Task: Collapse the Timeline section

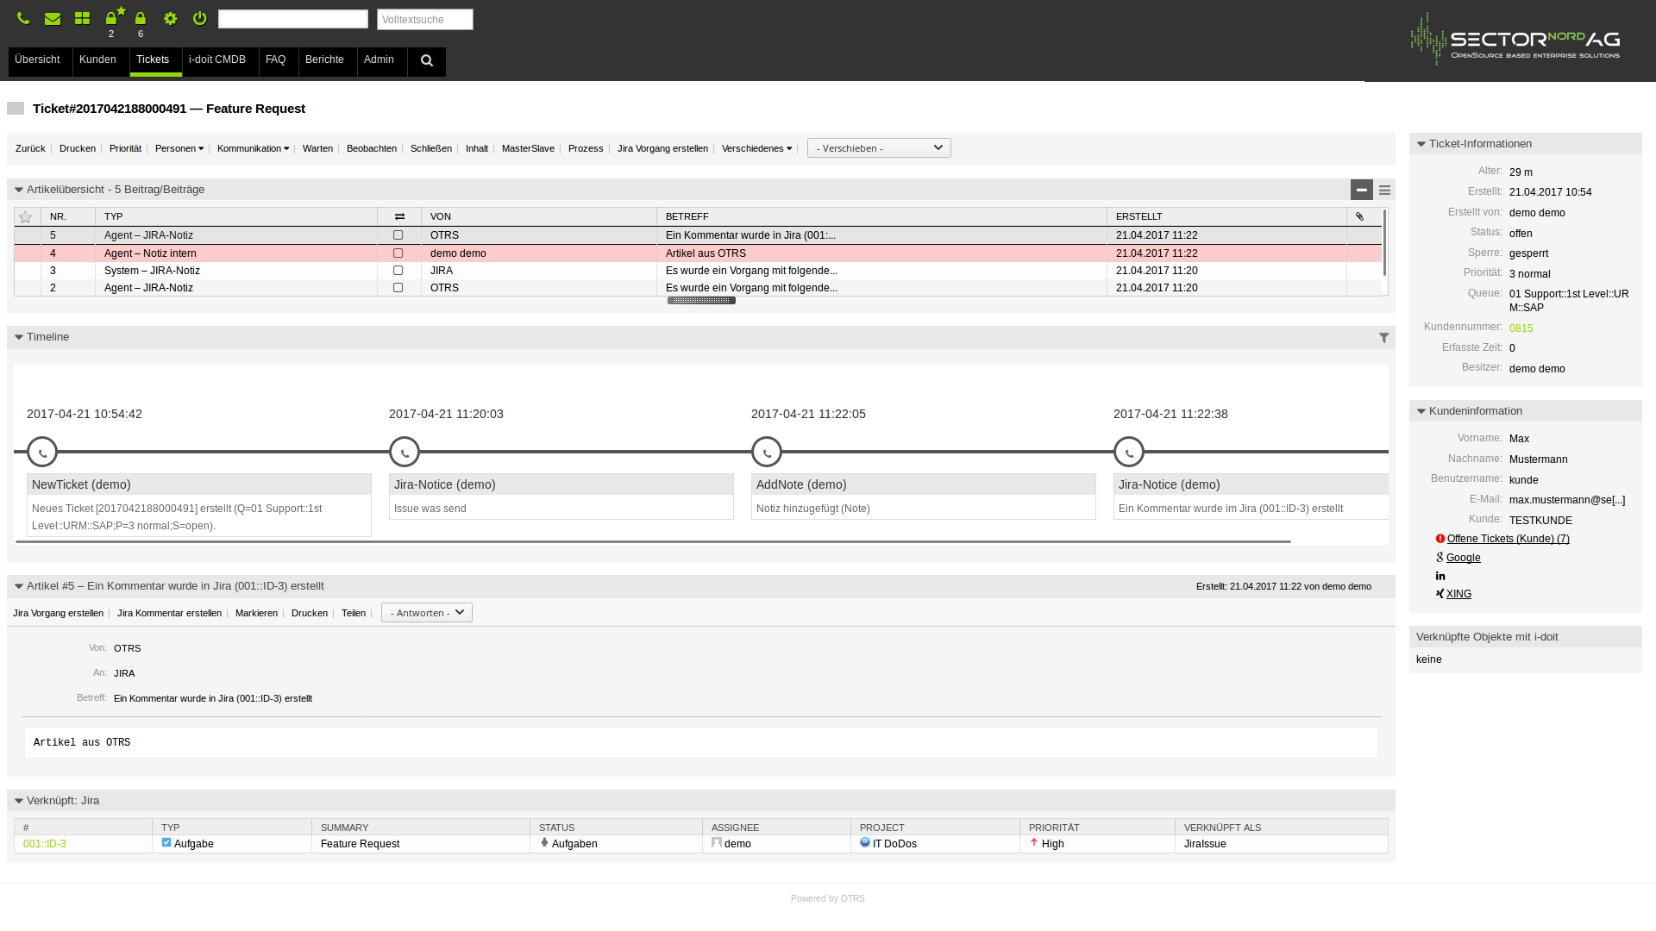Action: [x=19, y=337]
